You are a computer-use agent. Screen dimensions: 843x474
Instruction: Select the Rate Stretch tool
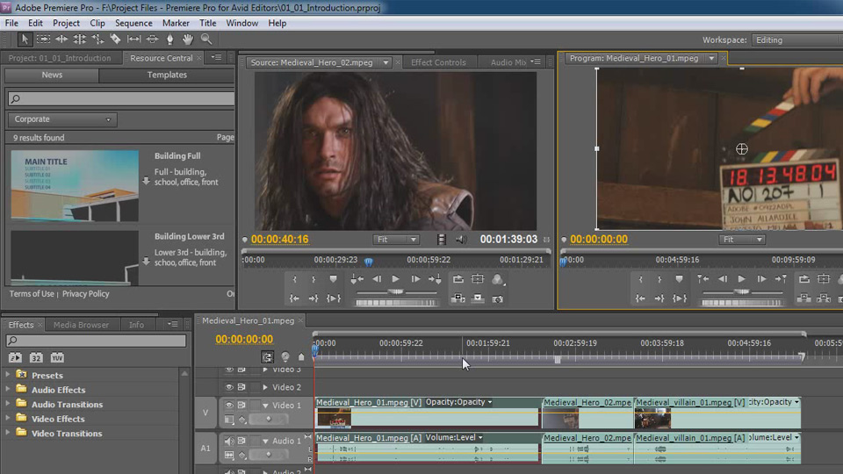(97, 39)
